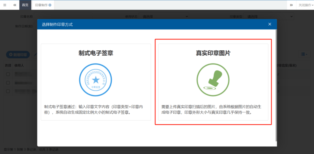Toggle the hamburger sidebar menu icon
The image size is (314, 154).
pyautogui.click(x=5, y=5)
